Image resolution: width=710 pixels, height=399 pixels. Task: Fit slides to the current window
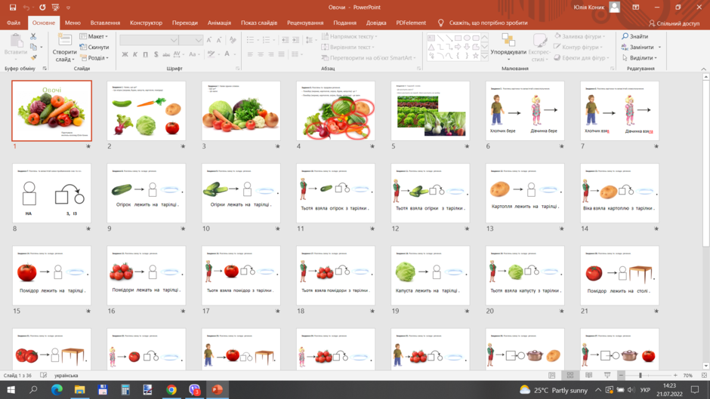point(704,376)
